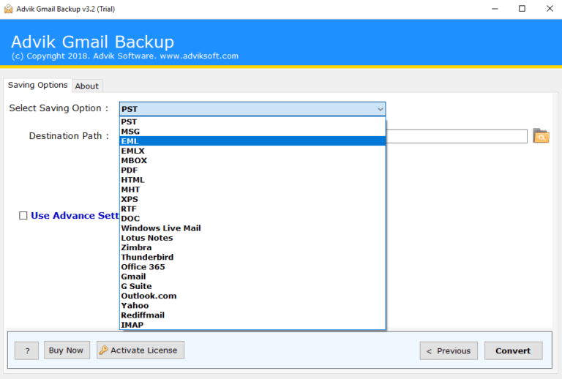
Task: Choose Lotus Notes option
Action: 252,238
